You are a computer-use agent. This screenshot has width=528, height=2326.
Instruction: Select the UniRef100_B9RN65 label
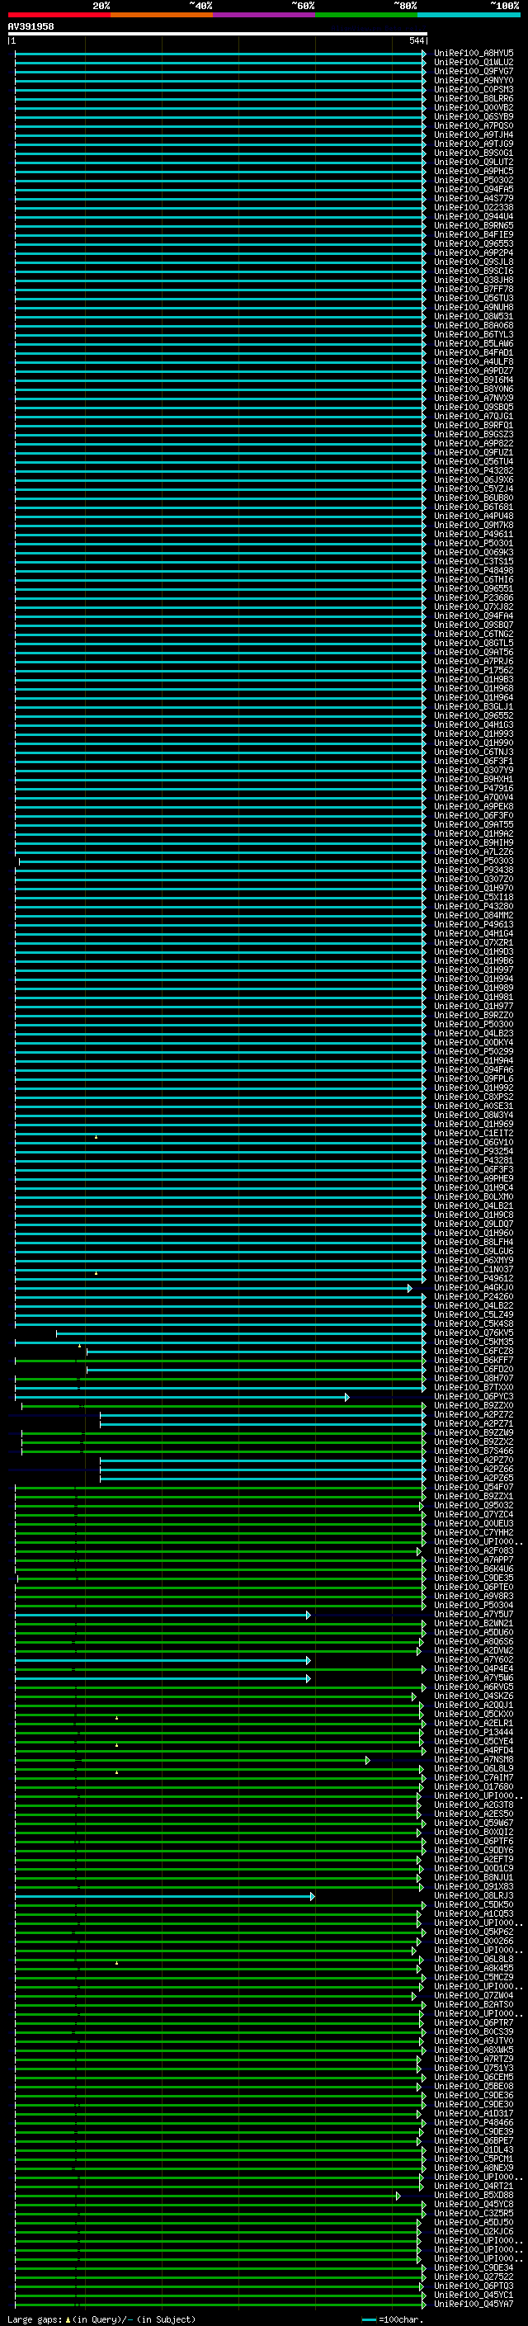[x=473, y=226]
